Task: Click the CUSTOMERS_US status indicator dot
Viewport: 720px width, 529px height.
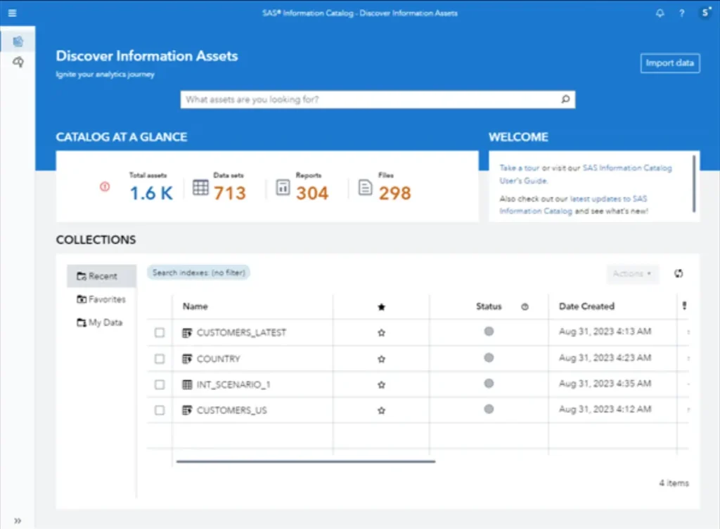Action: tap(489, 409)
